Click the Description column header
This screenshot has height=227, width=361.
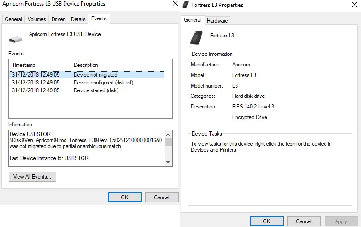coord(117,65)
